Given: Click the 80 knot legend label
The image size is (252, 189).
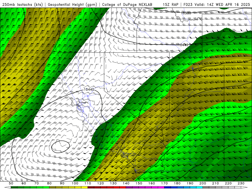Looking at the screenshot, I should point(49,183).
